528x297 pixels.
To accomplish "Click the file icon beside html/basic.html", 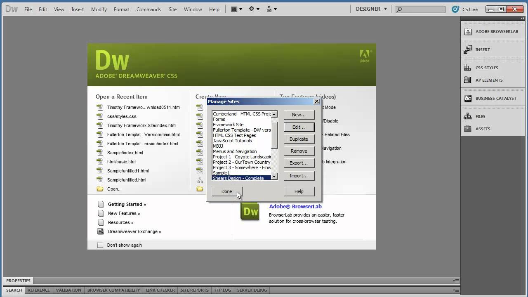I will click(x=99, y=162).
